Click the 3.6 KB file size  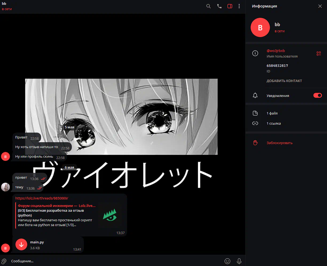35,248
